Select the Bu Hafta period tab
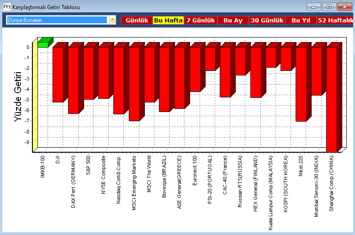Image resolution: width=355 pixels, height=235 pixels. [x=168, y=21]
